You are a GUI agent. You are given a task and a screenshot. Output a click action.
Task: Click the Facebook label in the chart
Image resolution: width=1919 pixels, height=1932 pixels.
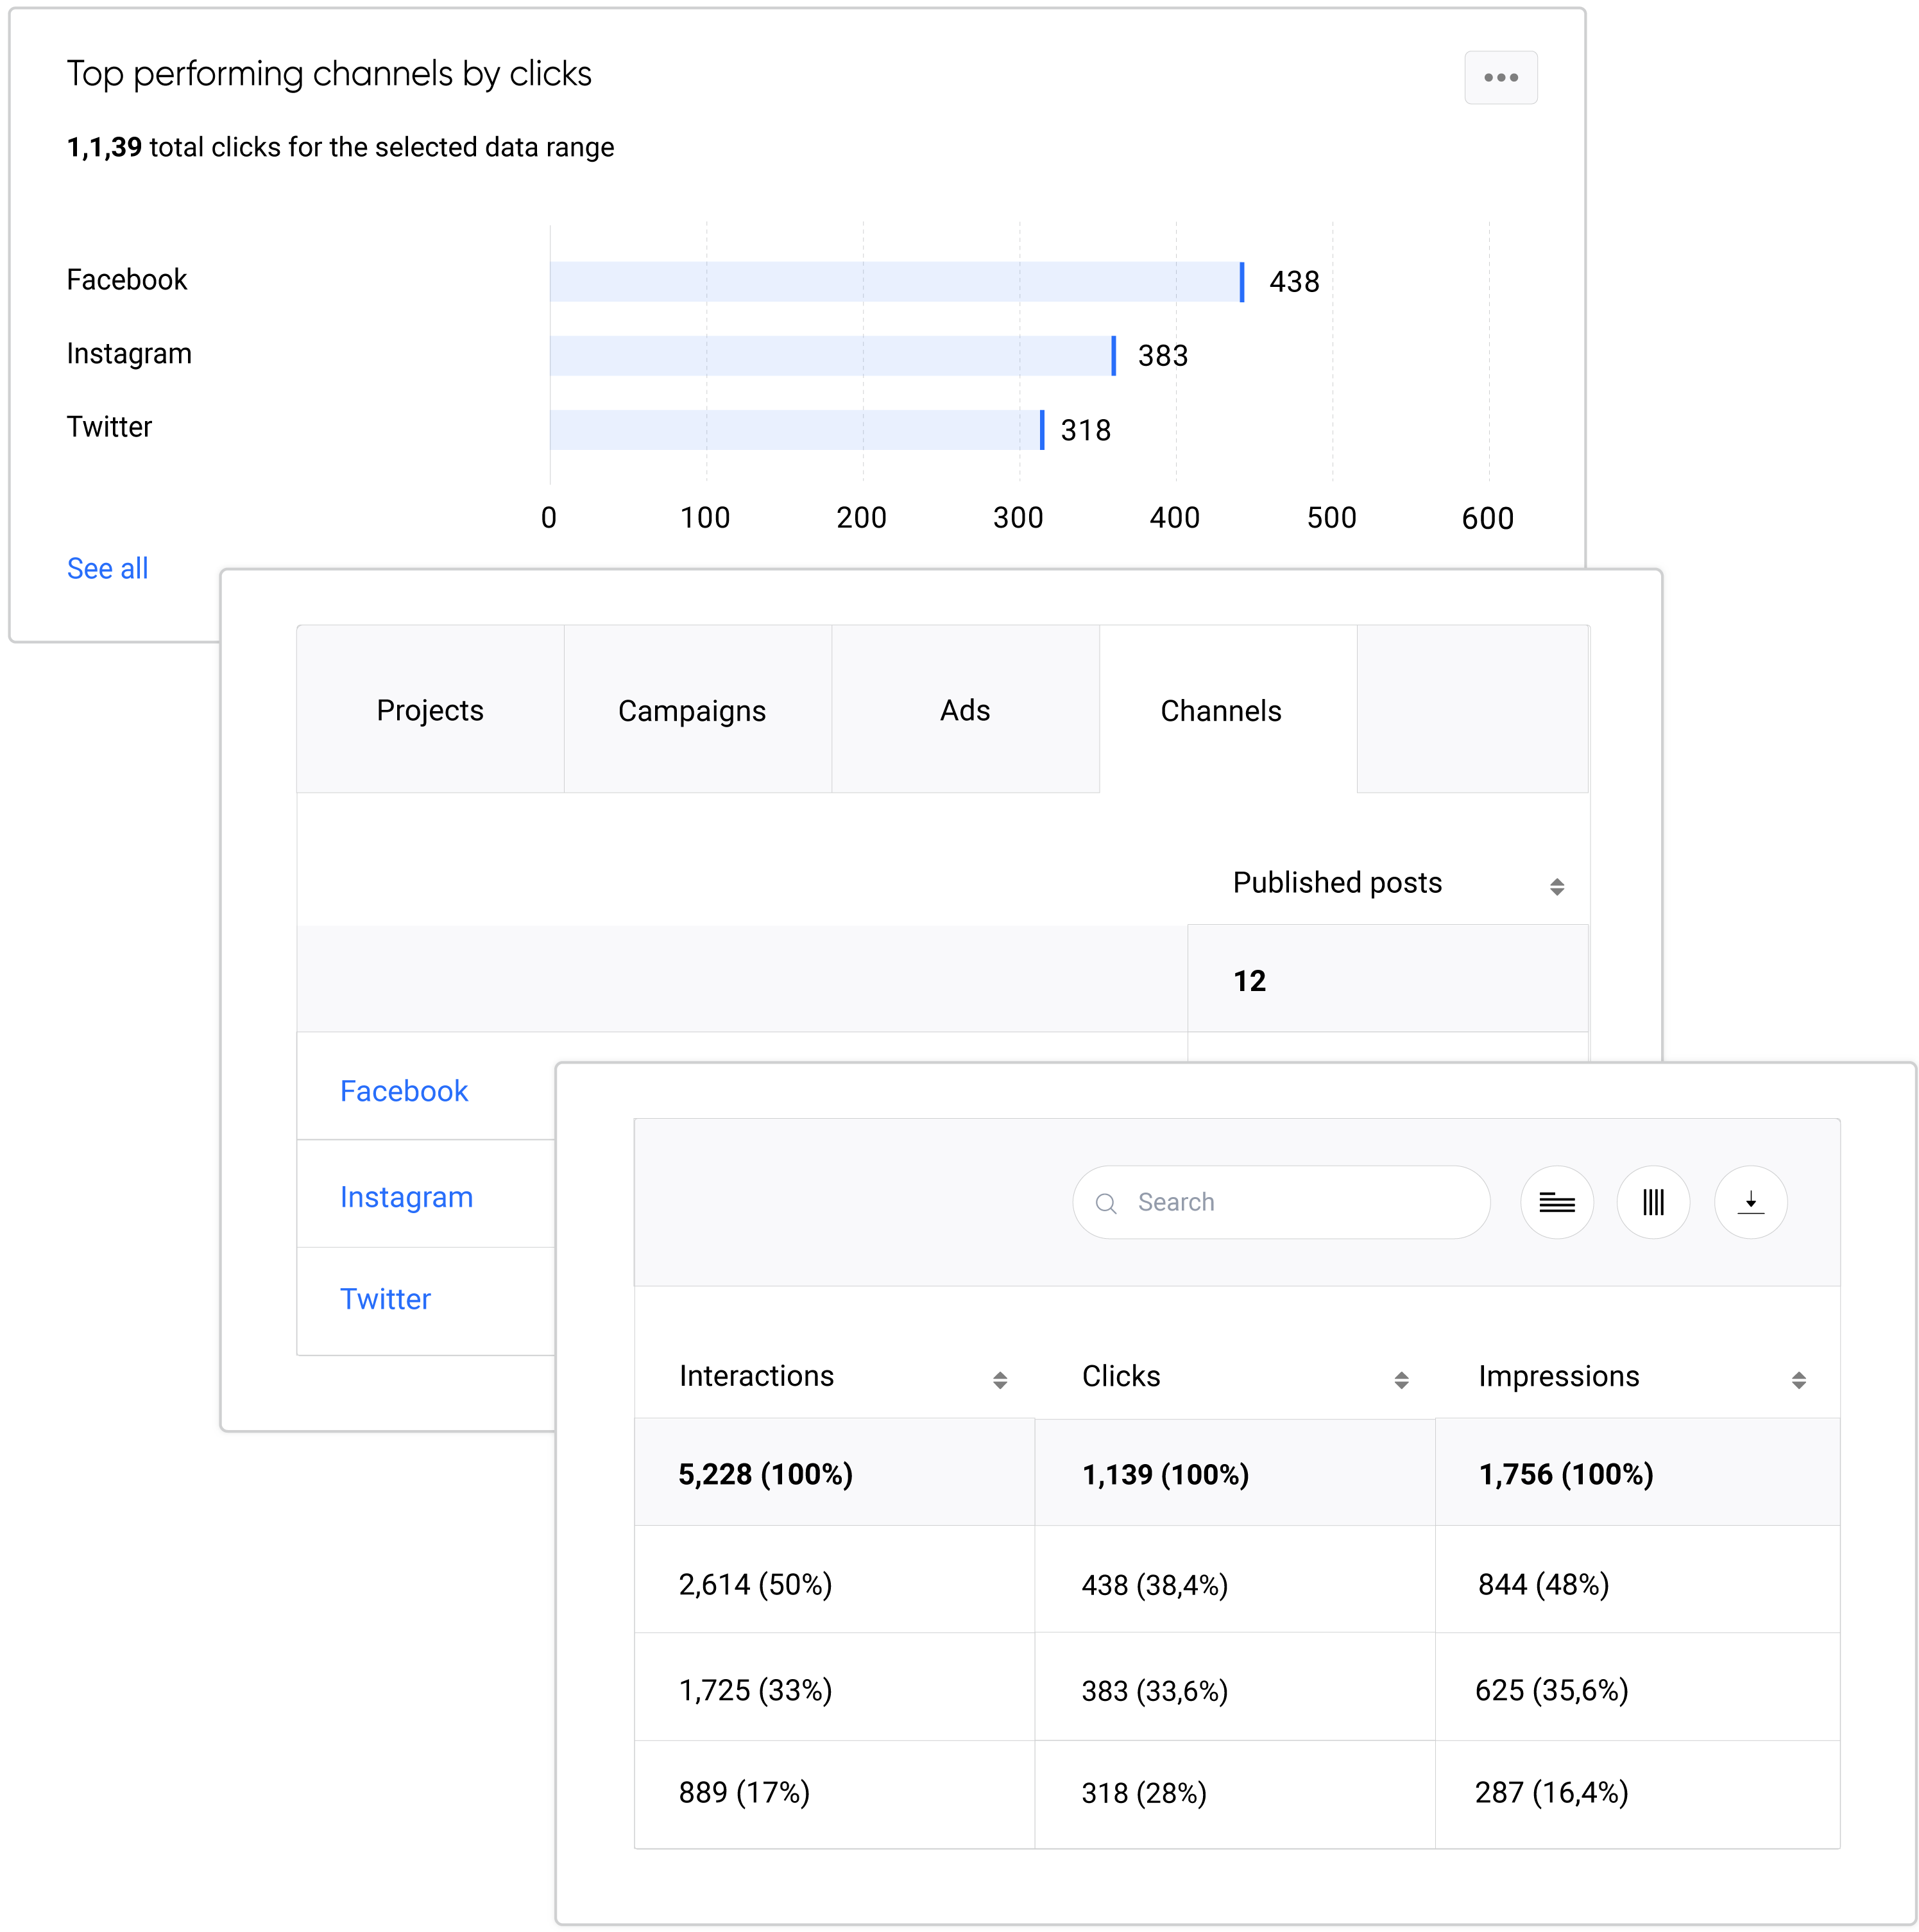coord(127,279)
